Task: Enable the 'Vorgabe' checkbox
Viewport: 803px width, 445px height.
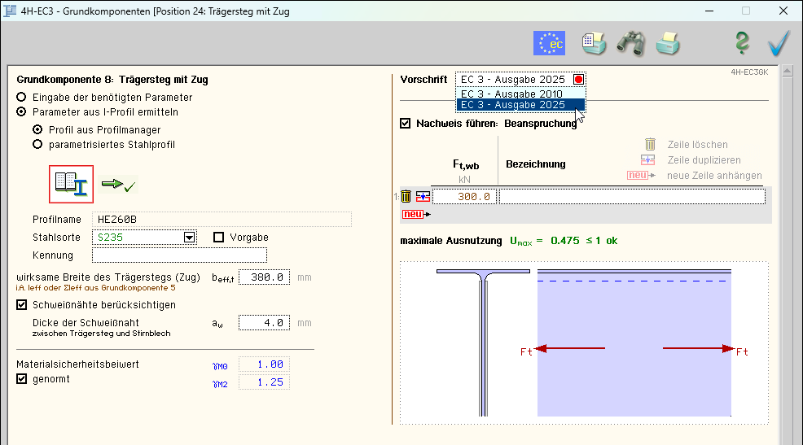Action: 218,238
